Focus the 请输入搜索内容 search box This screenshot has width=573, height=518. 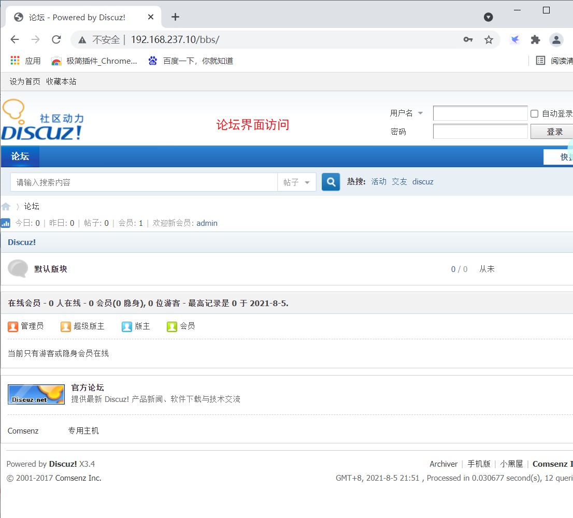coord(144,182)
